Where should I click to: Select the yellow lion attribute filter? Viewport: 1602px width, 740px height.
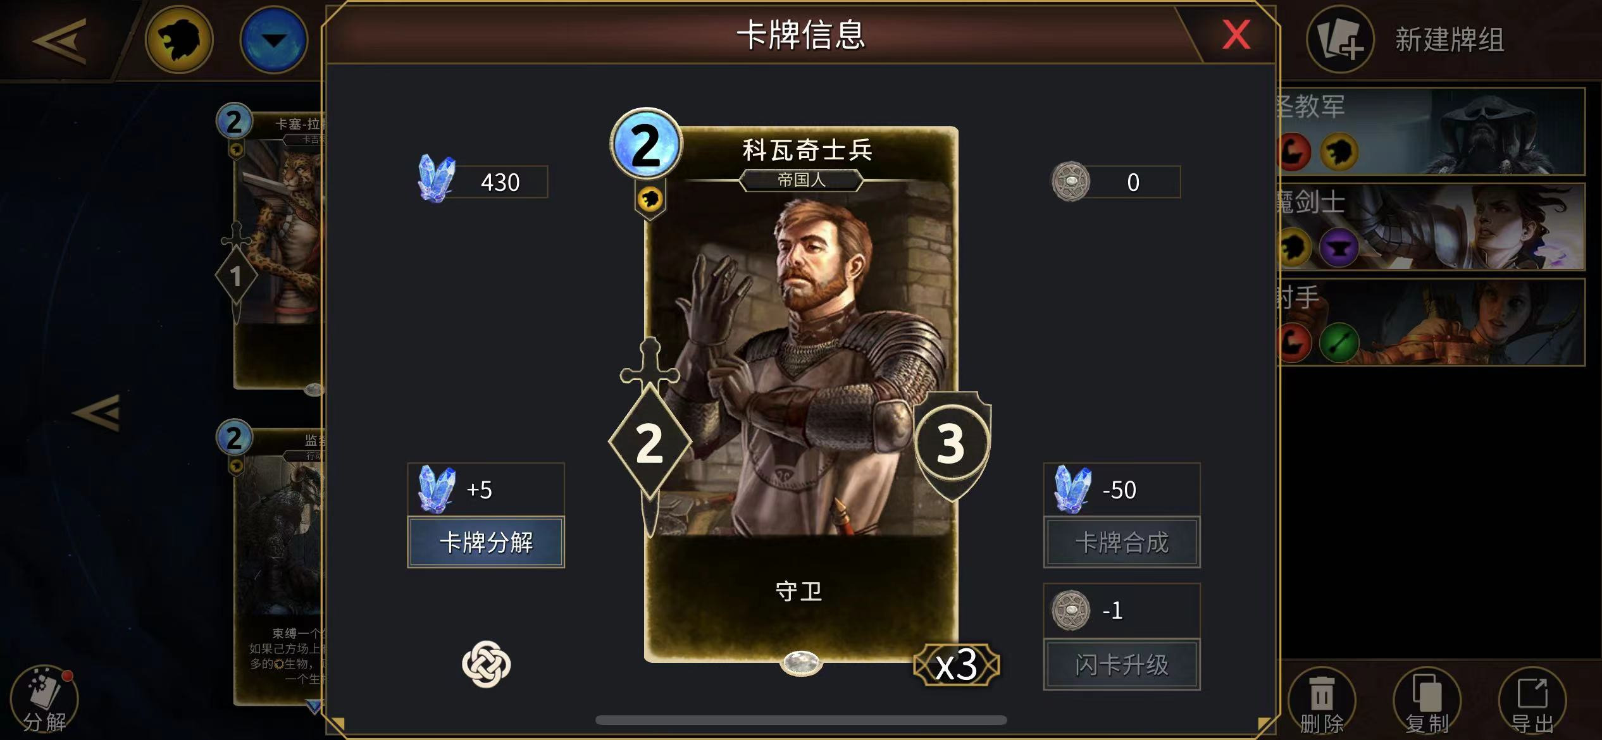pyautogui.click(x=179, y=40)
